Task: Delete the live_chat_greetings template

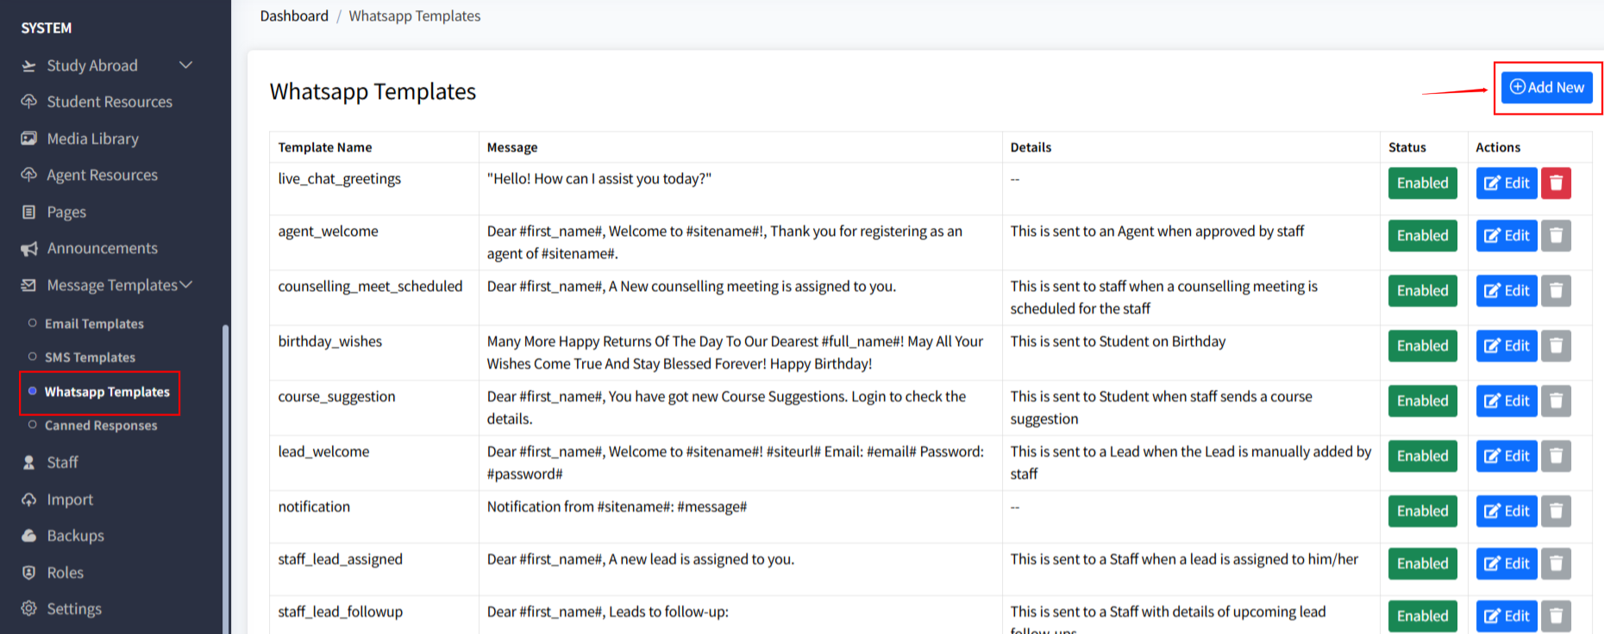Action: pyautogui.click(x=1556, y=183)
